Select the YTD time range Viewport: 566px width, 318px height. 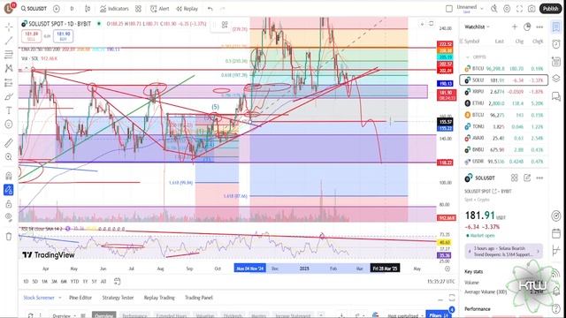tap(74, 281)
